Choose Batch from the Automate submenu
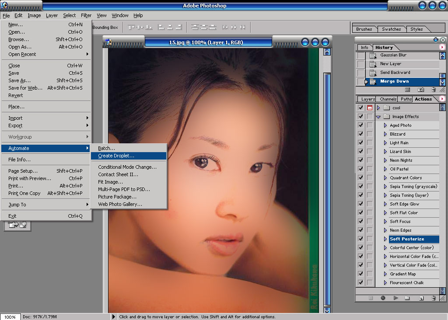The image size is (448, 320). point(129,148)
